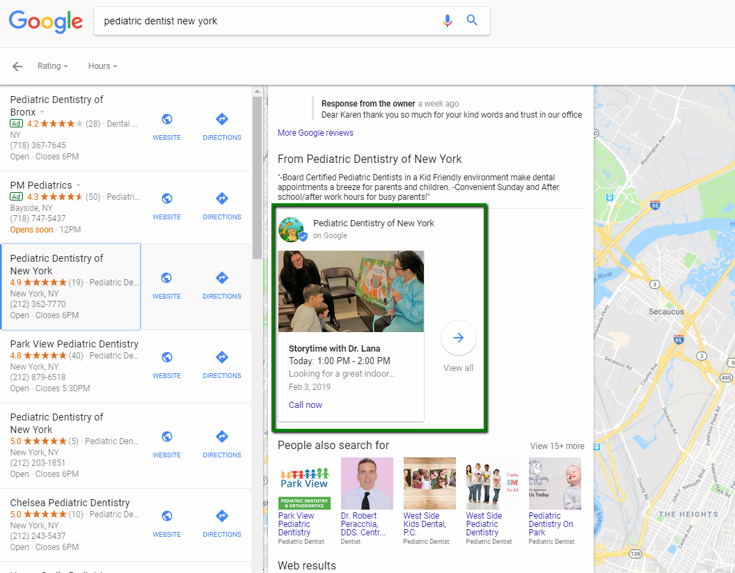Open Dr. Robert Peracchia suggestion link

click(363, 524)
